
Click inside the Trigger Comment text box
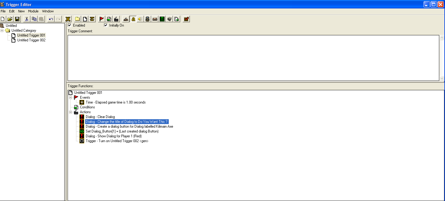coord(253,58)
